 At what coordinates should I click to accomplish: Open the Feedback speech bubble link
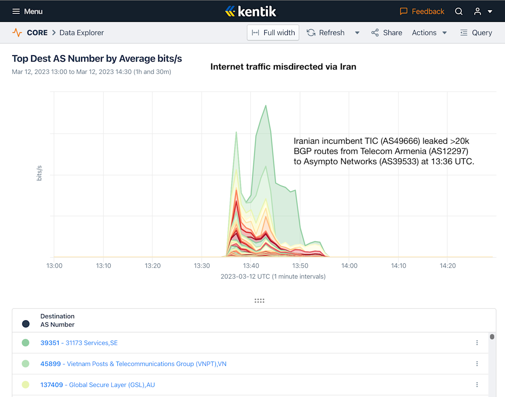[x=422, y=11]
